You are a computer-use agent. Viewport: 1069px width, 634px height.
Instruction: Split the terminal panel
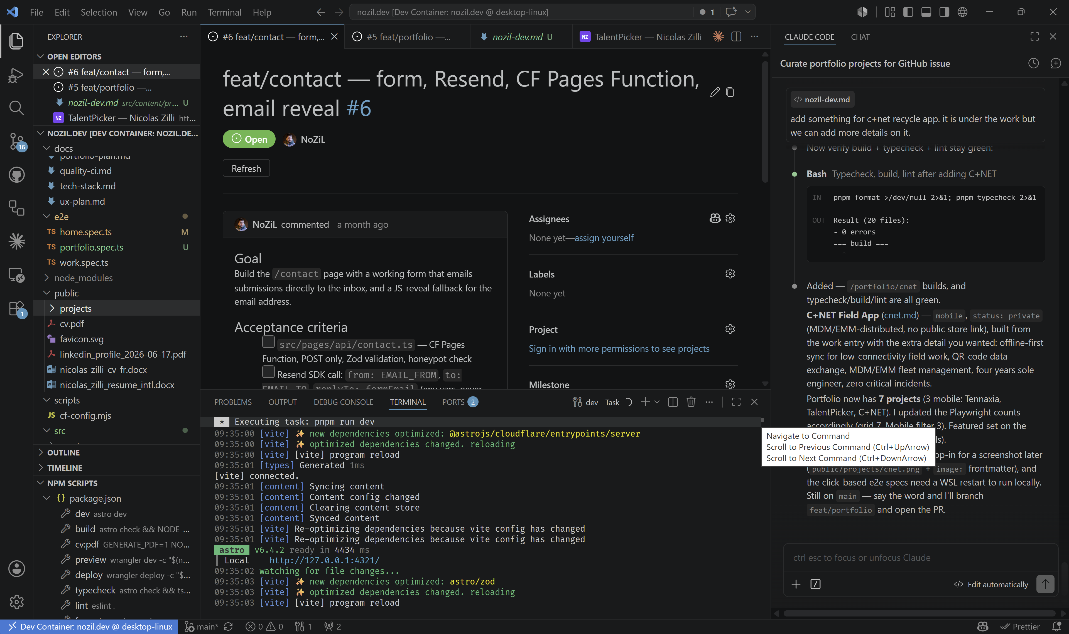coord(673,402)
